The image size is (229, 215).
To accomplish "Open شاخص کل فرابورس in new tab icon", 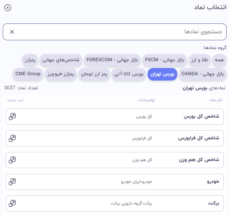I will click(x=12, y=138).
